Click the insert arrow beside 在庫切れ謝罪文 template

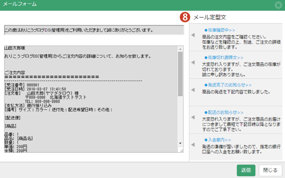pyautogui.click(x=193, y=63)
